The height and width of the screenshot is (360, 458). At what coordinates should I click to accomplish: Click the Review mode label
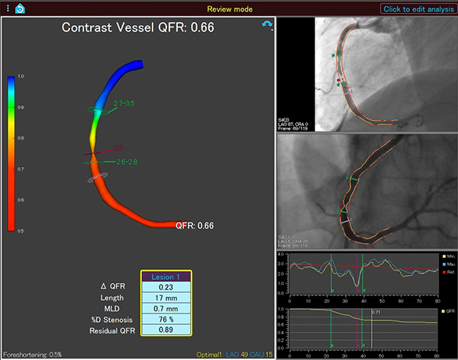pos(228,8)
